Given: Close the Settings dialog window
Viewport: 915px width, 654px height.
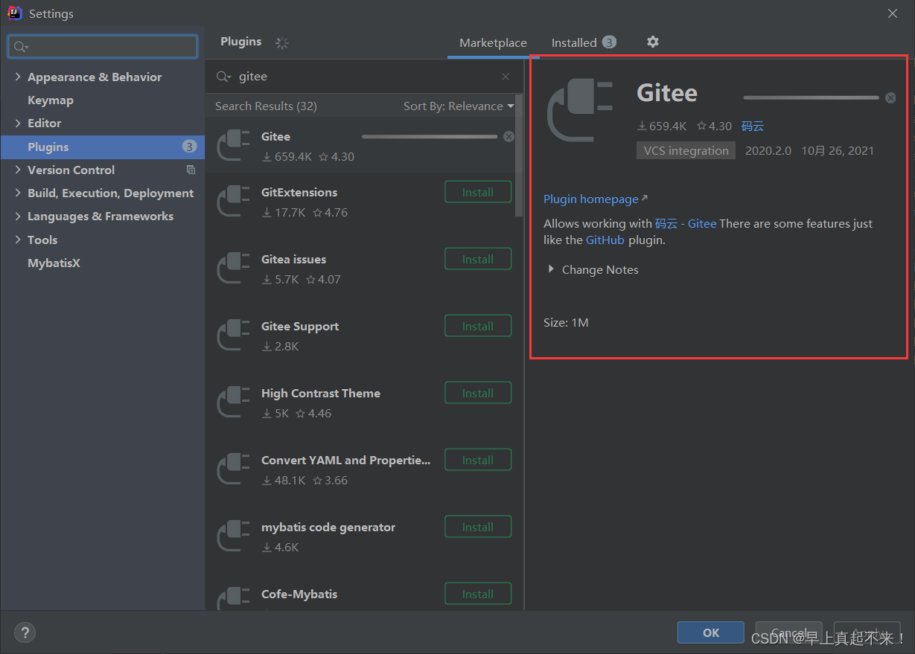Looking at the screenshot, I should click(x=893, y=13).
